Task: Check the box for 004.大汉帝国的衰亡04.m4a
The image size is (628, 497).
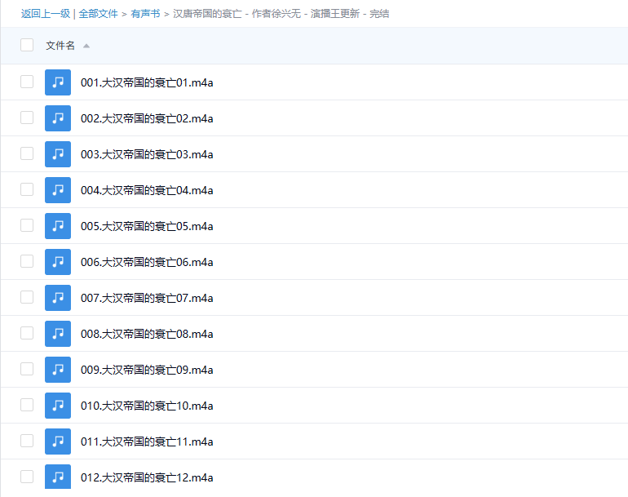Action: coord(27,189)
